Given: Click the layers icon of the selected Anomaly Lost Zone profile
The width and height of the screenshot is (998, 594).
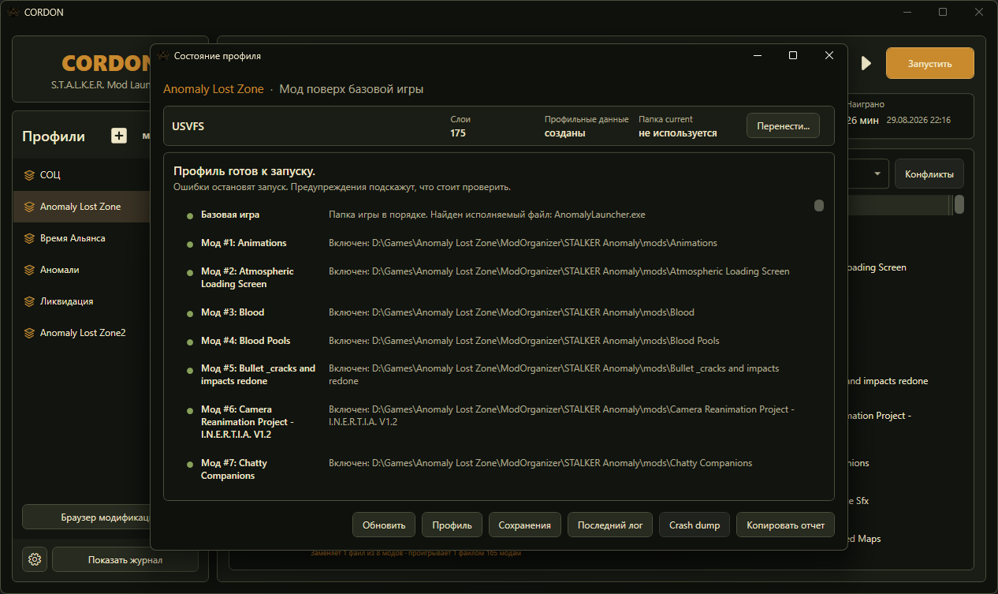Looking at the screenshot, I should pos(29,207).
